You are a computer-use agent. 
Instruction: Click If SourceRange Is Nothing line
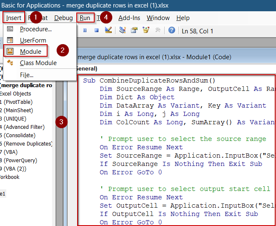click(181, 164)
